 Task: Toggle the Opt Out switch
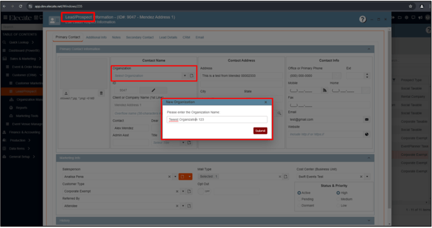205,192
